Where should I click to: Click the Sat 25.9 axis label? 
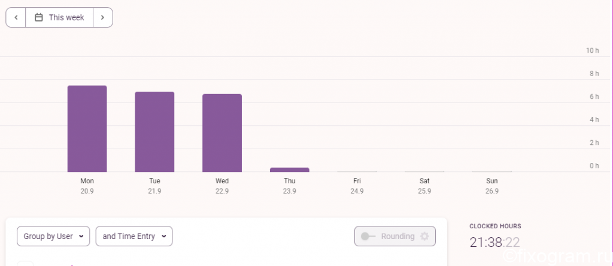point(424,186)
